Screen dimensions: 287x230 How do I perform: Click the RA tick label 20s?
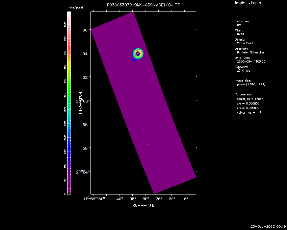(x=172, y=199)
